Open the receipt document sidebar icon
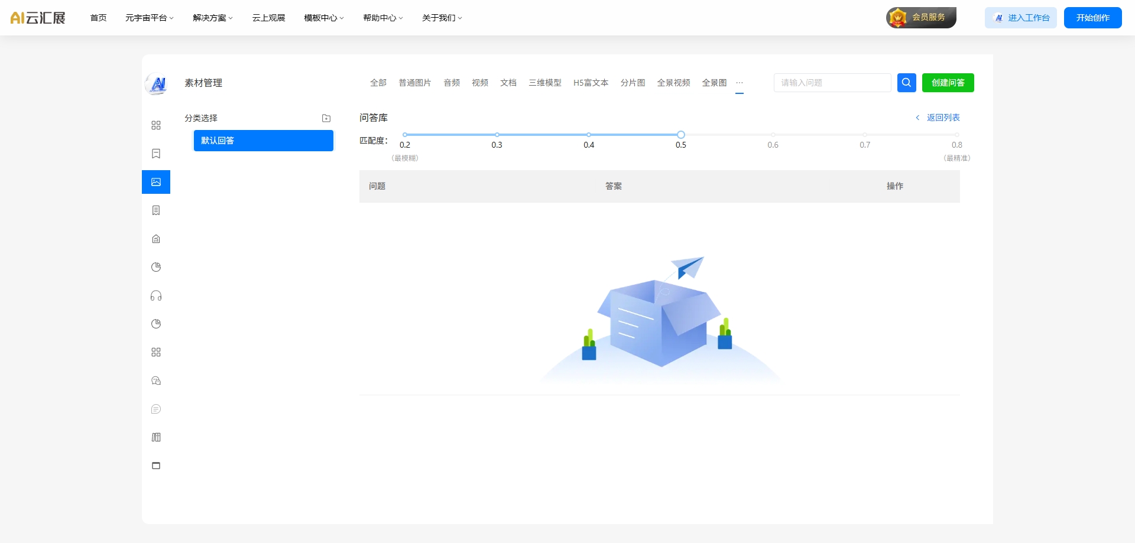The width and height of the screenshot is (1135, 543). pos(156,210)
